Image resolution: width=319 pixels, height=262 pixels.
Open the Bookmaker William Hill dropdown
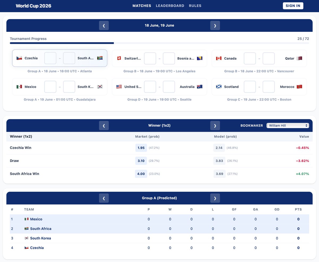click(288, 125)
